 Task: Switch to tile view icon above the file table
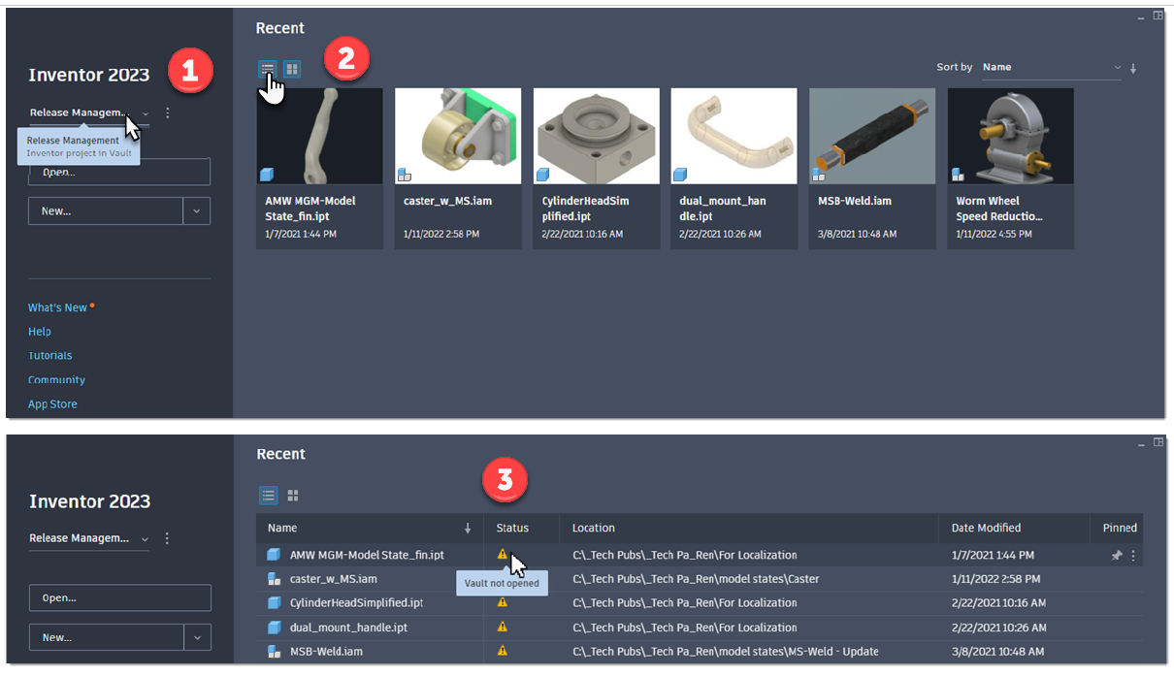(x=293, y=496)
